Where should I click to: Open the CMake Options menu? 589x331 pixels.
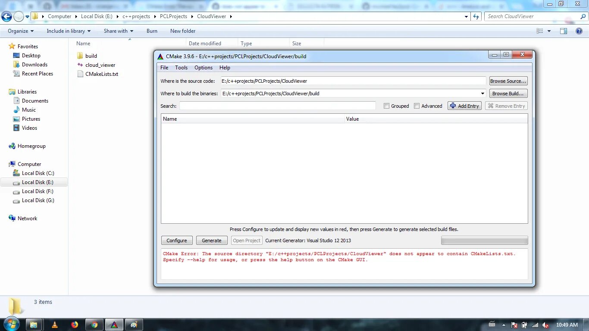click(204, 68)
